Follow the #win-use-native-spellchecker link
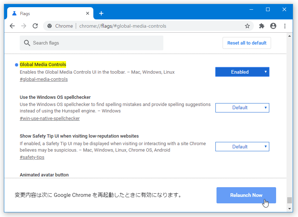The image size is (298, 217). click(50, 118)
